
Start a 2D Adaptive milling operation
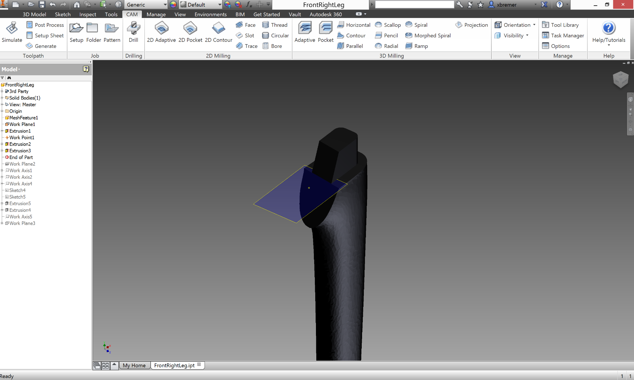(161, 32)
